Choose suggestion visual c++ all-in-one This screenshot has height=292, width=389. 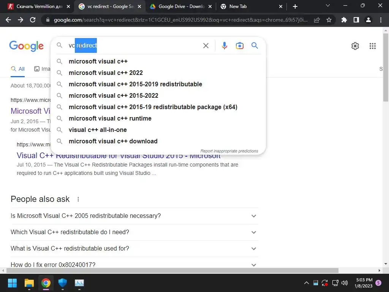pyautogui.click(x=158, y=130)
